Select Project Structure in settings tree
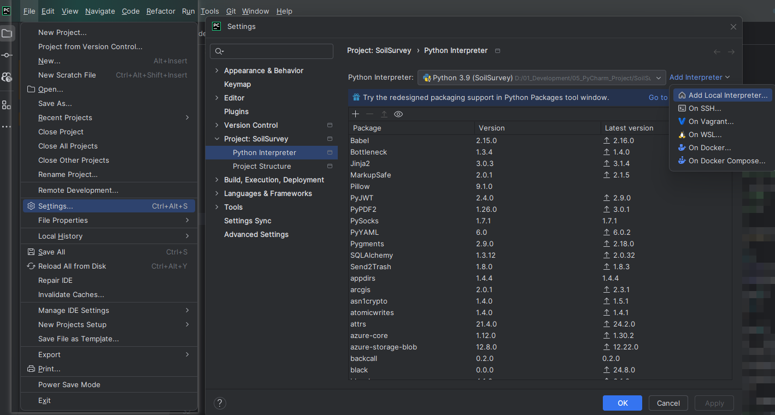The height and width of the screenshot is (415, 775). [x=262, y=166]
